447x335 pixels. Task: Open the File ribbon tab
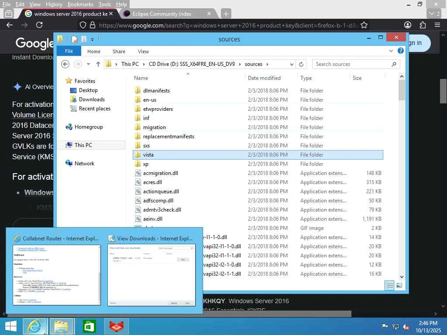[x=69, y=51]
